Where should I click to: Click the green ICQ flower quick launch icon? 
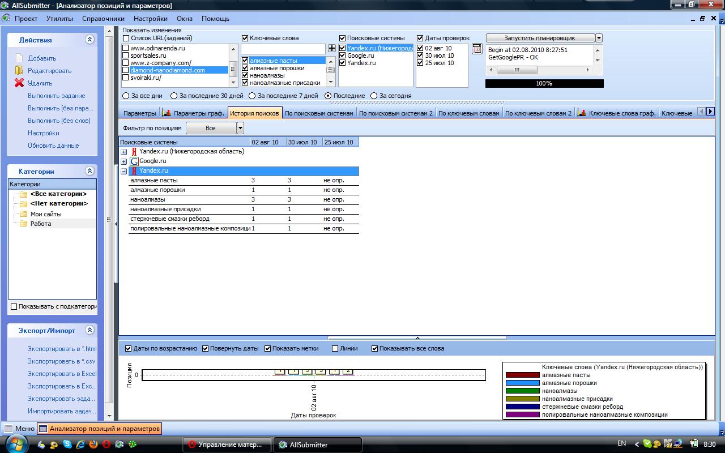pos(132,445)
